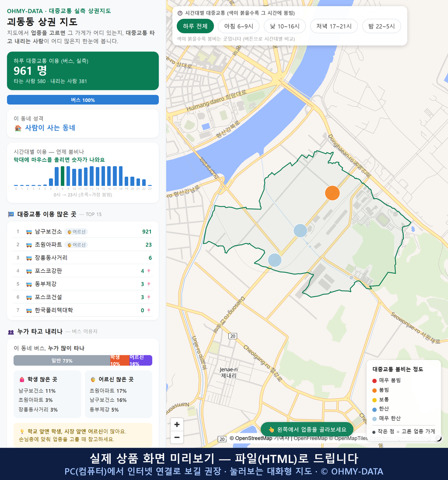Click the student icon in the 학생 많은 곳 card

point(22,379)
